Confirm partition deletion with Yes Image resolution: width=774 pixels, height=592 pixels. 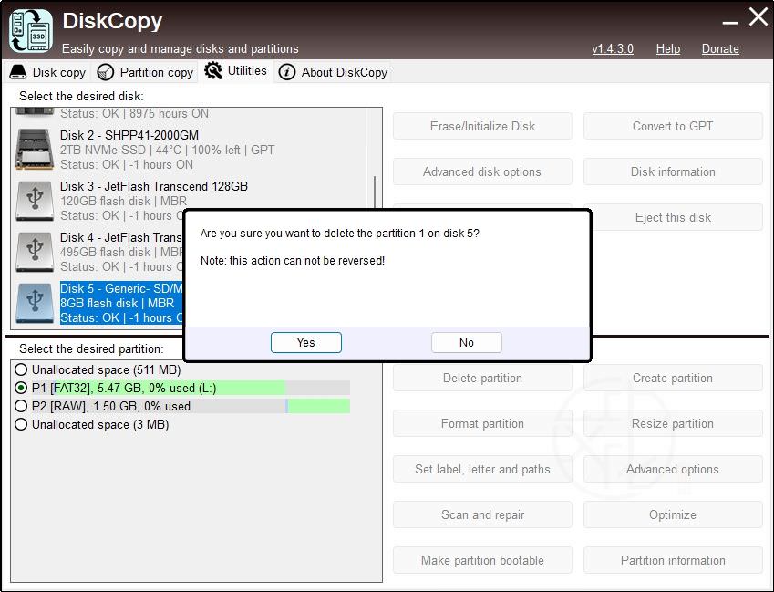coord(305,343)
